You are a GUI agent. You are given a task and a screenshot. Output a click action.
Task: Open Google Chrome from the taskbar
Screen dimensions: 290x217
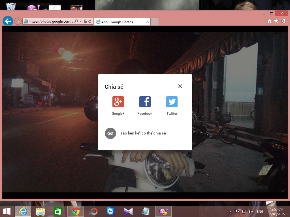pyautogui.click(x=75, y=211)
